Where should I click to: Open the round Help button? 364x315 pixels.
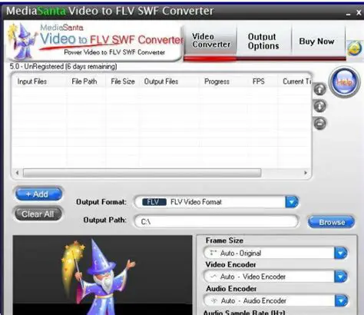344,82
